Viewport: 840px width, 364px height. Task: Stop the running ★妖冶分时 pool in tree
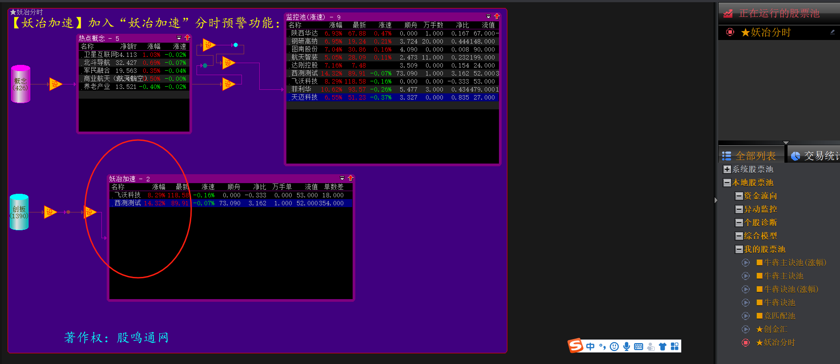pos(746,342)
